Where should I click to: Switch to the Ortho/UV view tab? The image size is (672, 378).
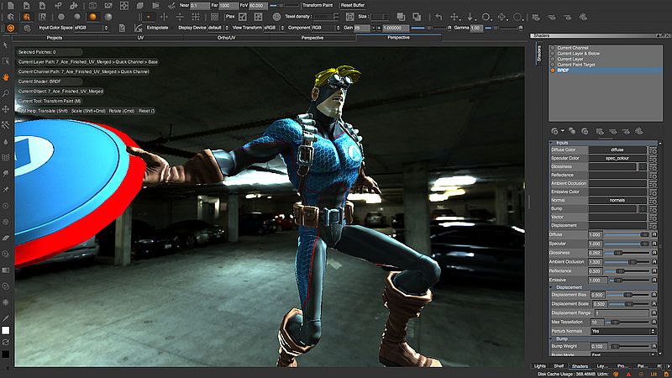tap(226, 38)
